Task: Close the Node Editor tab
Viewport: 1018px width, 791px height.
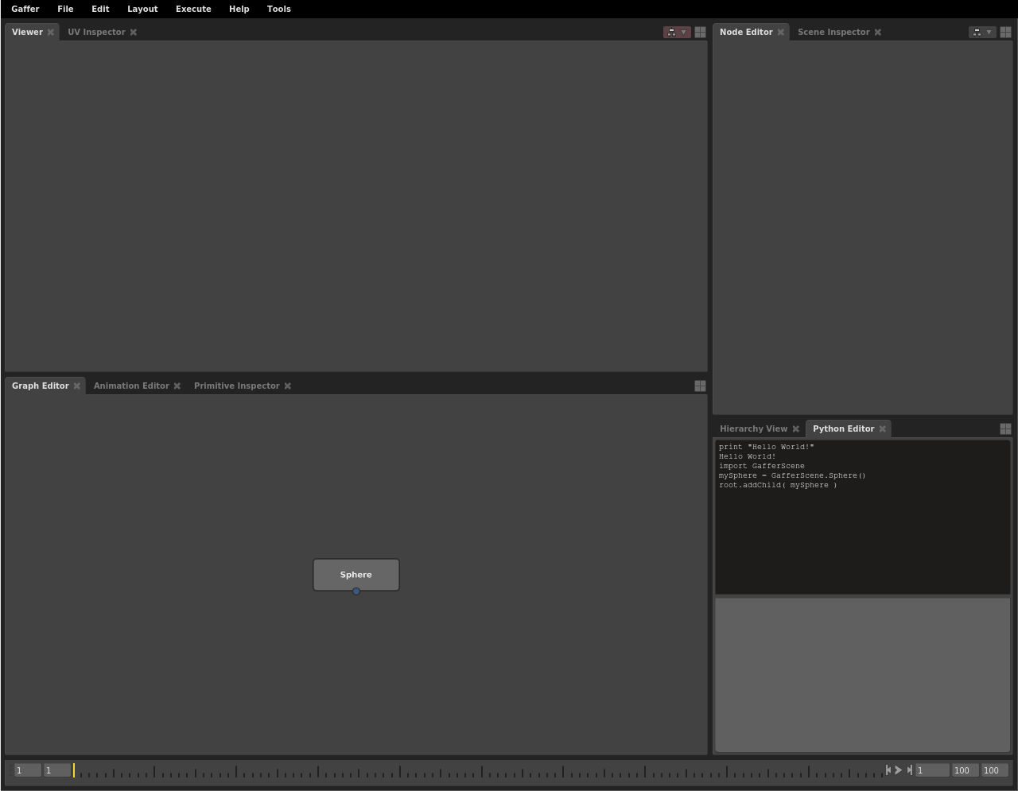Action: 781,33
